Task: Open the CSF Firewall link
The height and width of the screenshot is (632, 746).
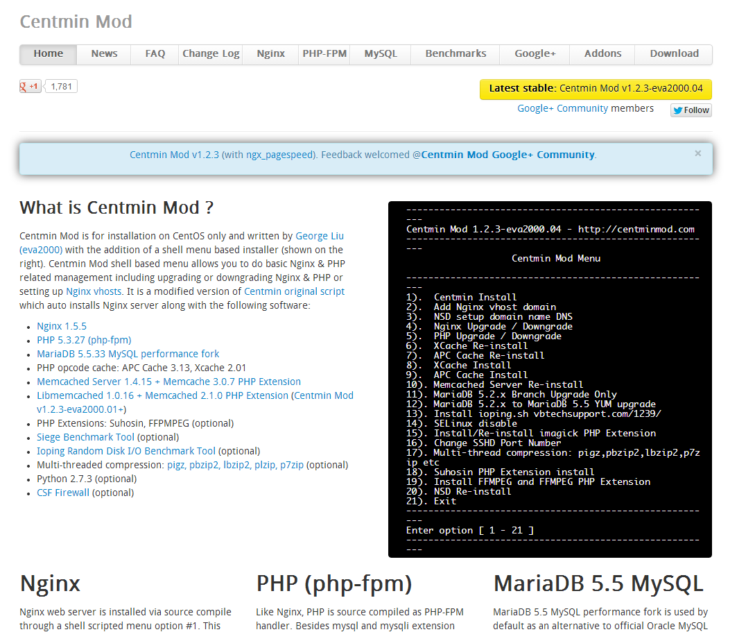Action: click(63, 493)
